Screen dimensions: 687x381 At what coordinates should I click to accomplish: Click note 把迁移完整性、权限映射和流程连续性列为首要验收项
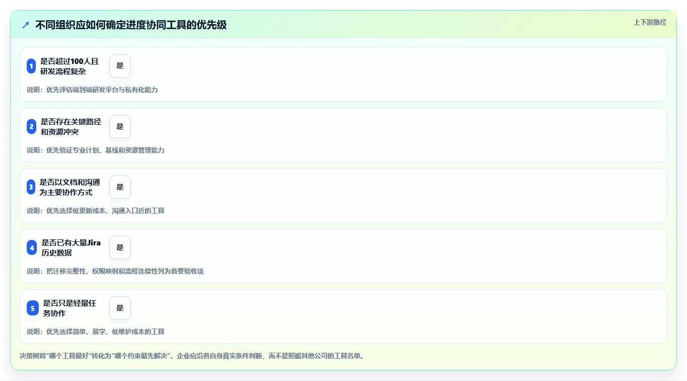124,271
